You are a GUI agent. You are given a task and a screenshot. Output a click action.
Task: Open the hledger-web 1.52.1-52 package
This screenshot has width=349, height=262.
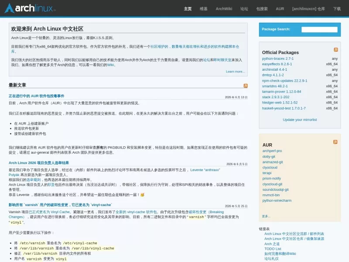click(x=280, y=103)
